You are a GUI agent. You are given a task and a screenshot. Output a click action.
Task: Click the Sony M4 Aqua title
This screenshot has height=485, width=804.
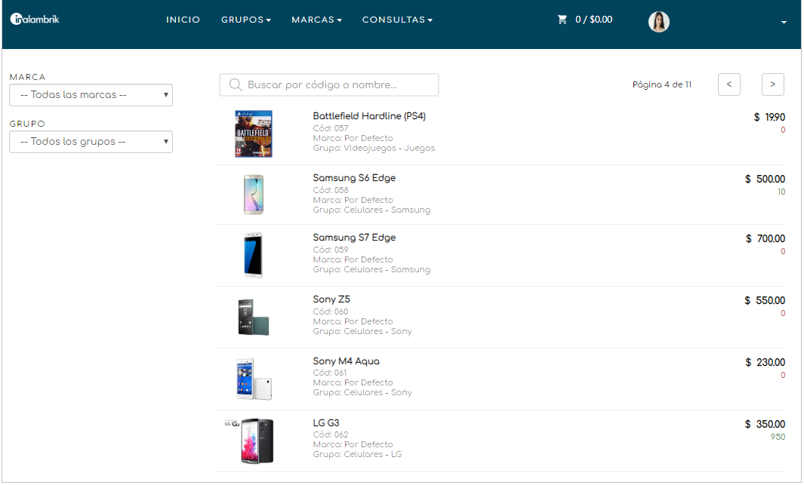(x=346, y=361)
